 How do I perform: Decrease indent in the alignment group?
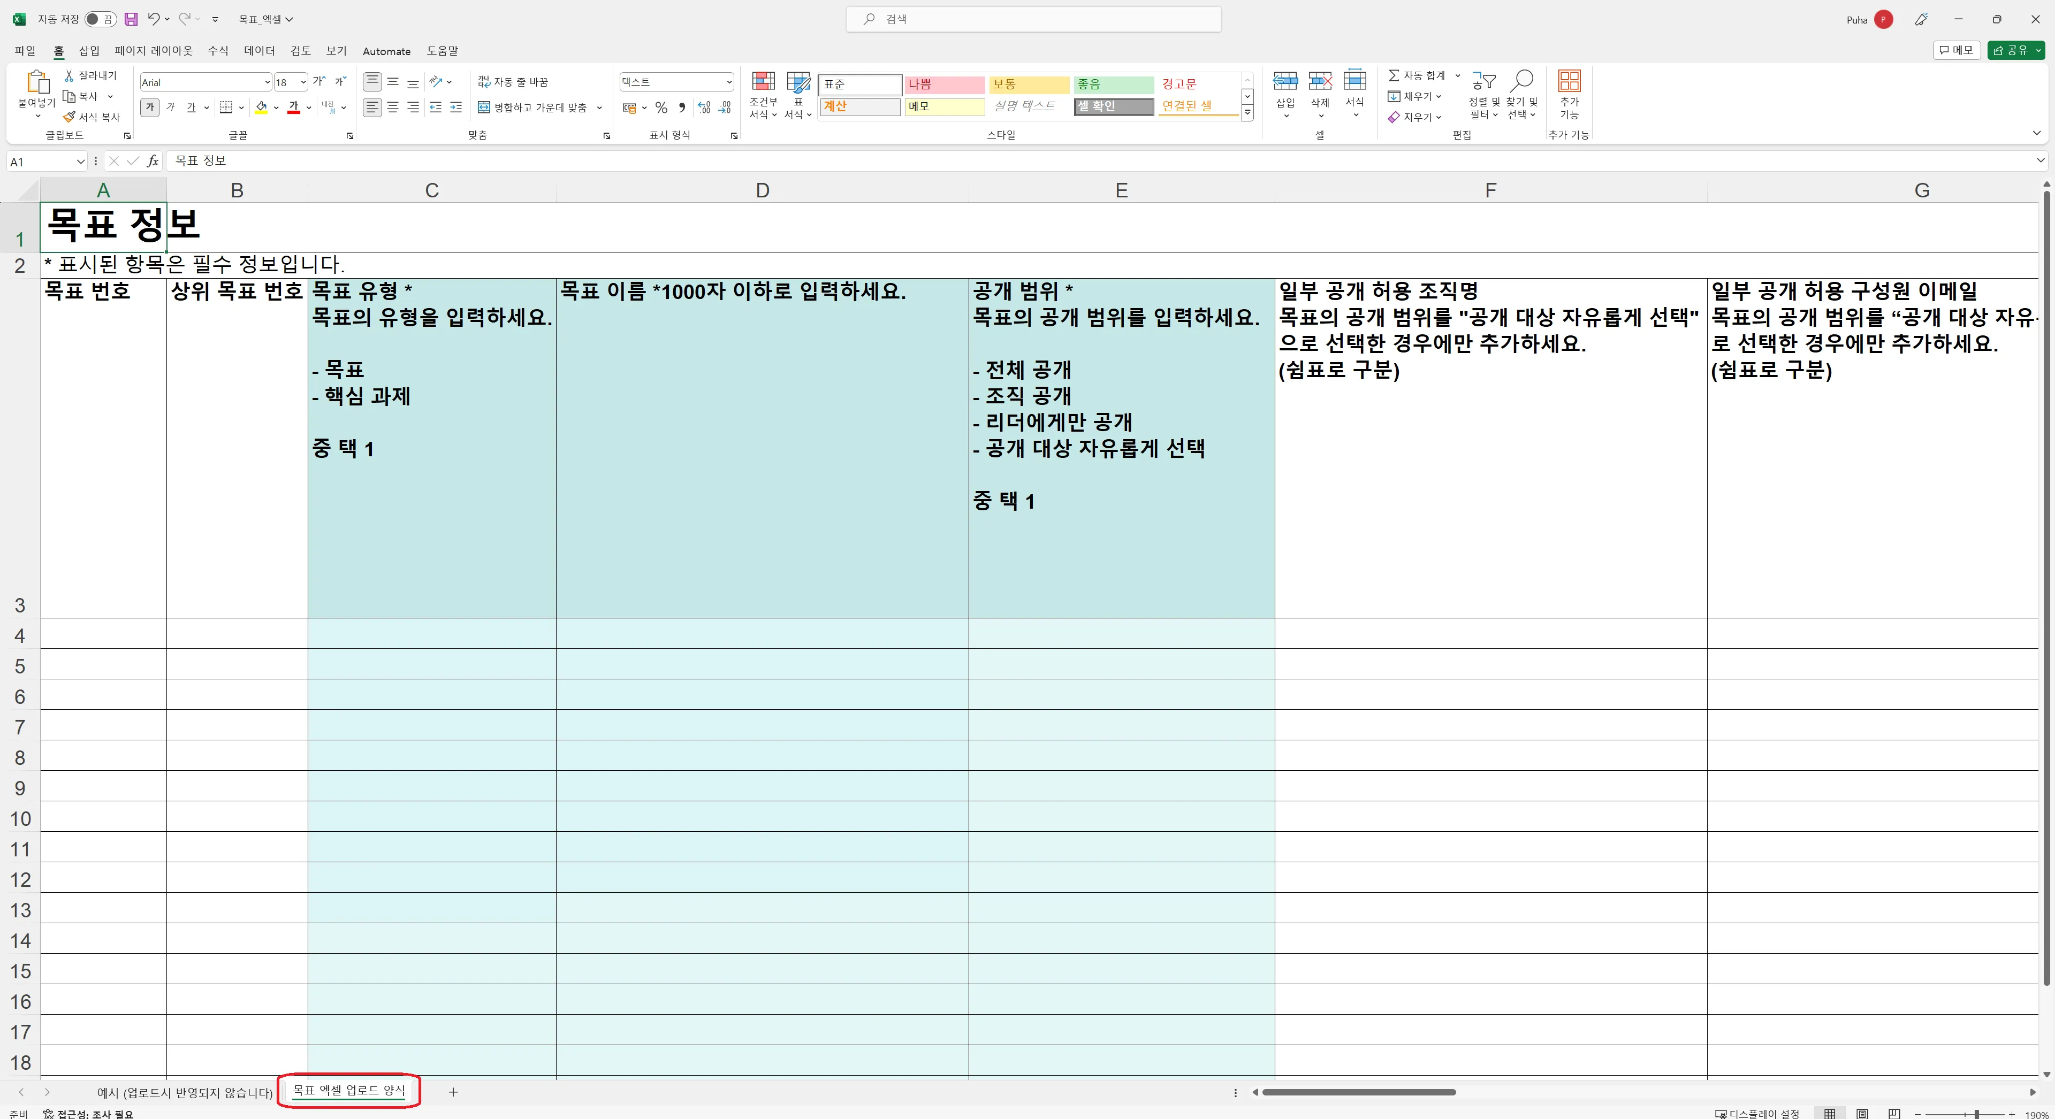[436, 107]
